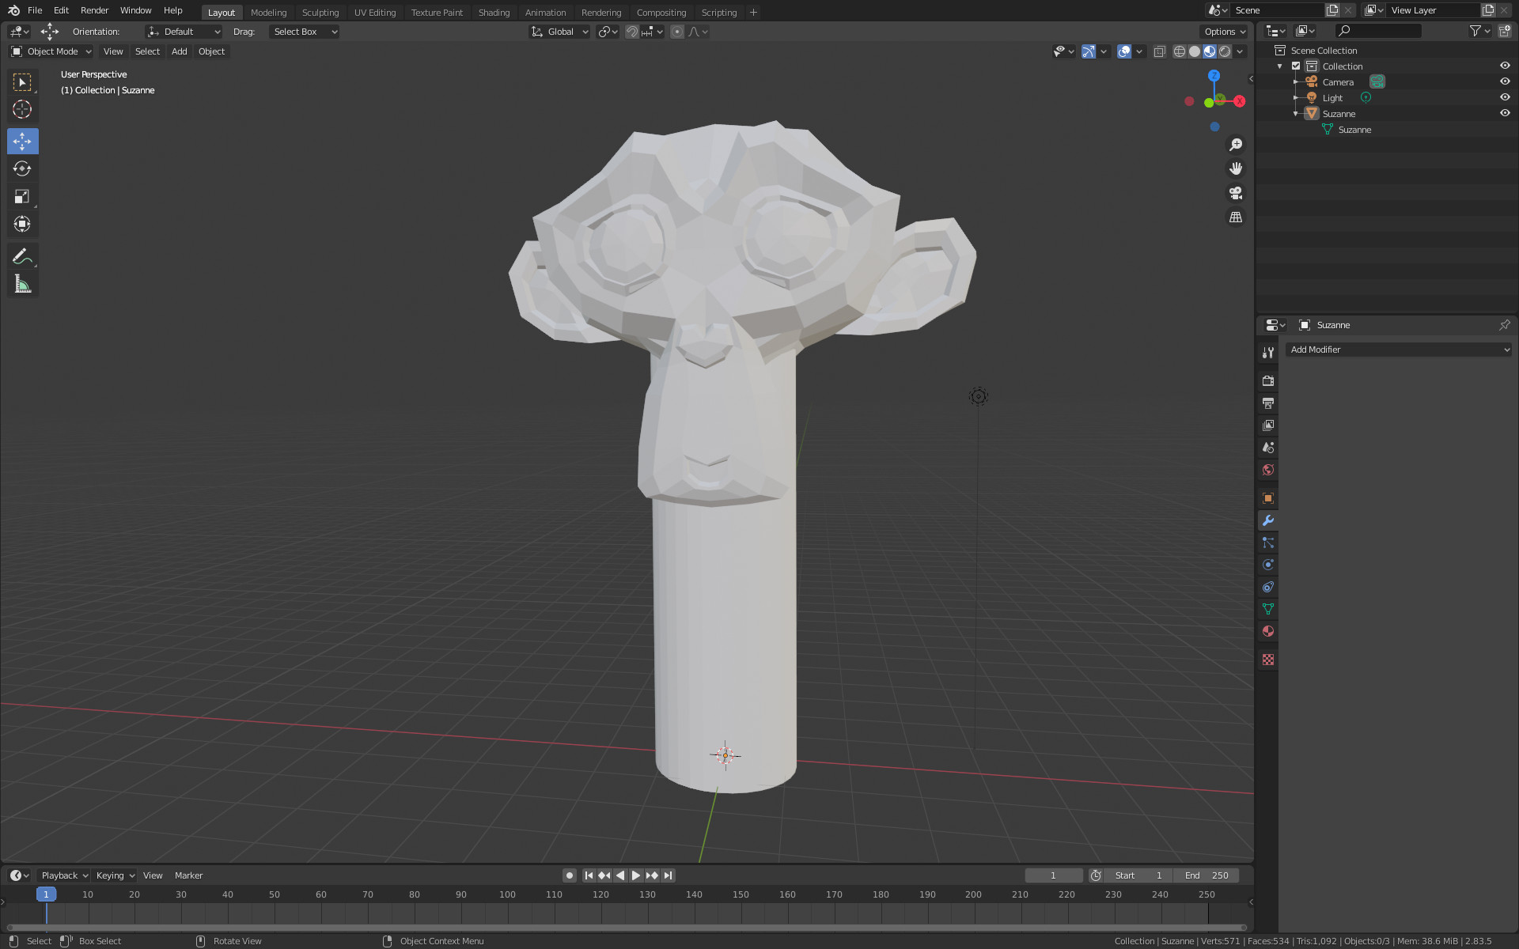Pick the Scale tool
The width and height of the screenshot is (1519, 949).
coord(22,197)
